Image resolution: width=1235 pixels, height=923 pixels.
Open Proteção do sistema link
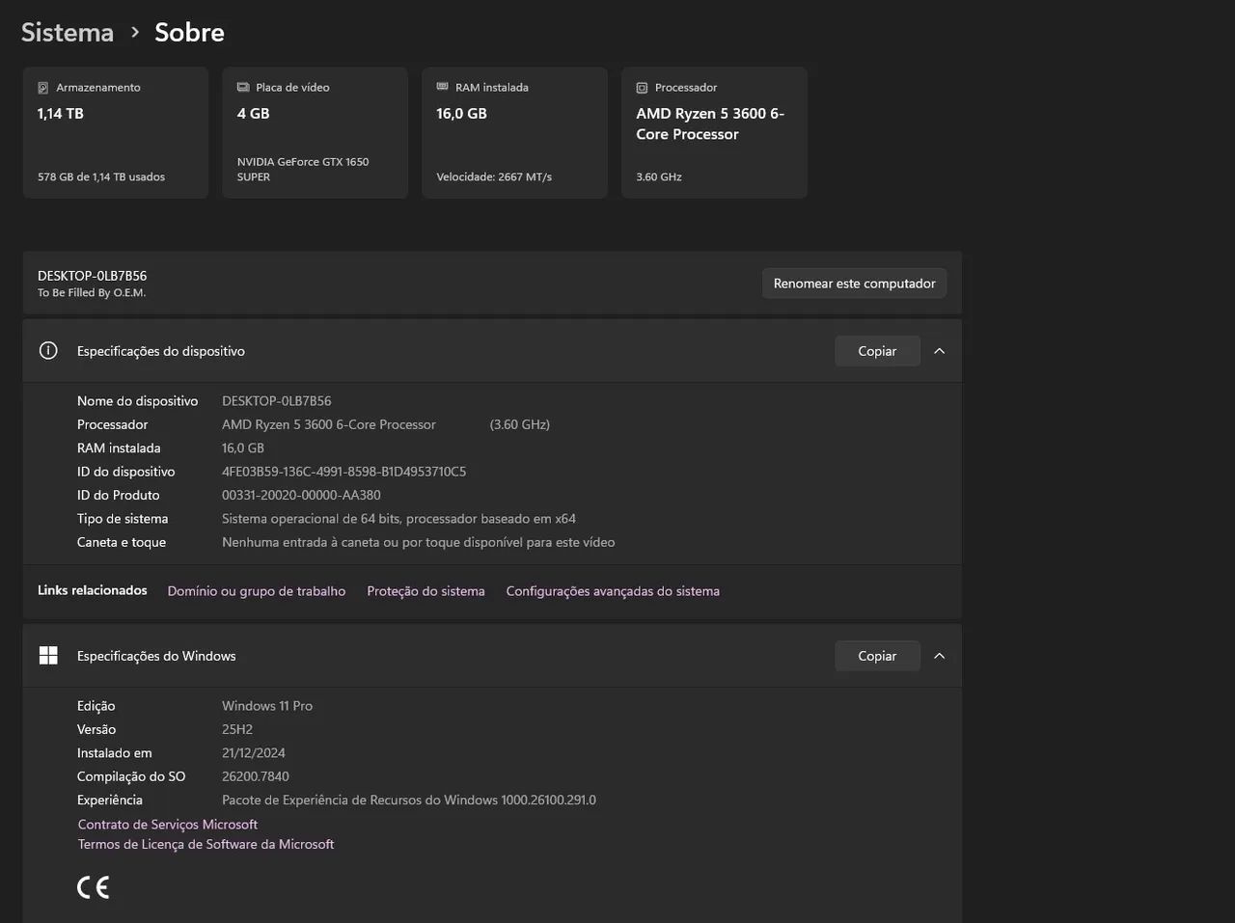(x=425, y=591)
